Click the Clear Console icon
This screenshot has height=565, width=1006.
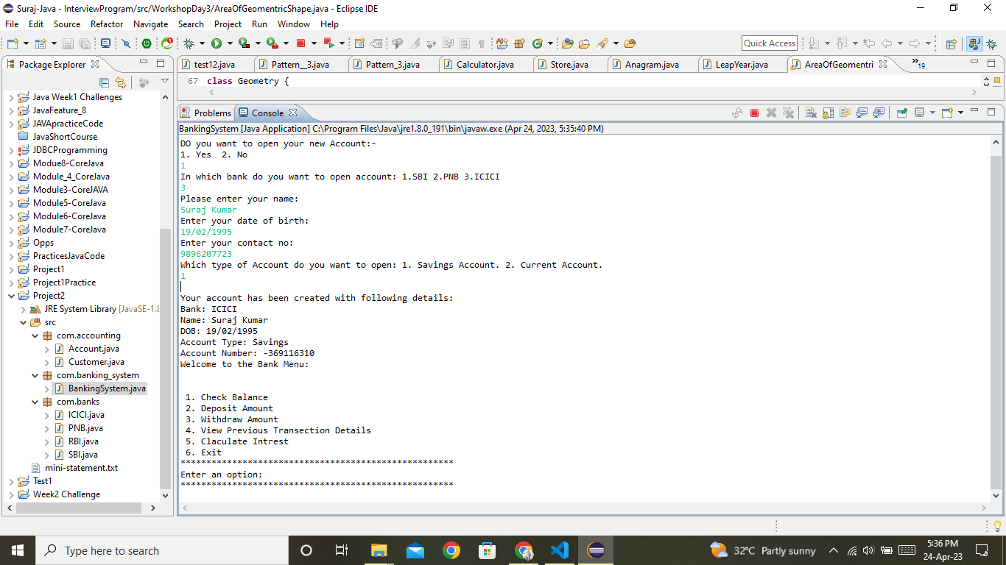click(811, 113)
